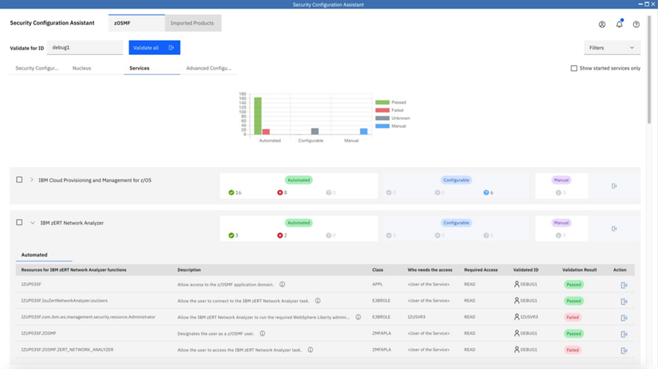
Task: Click the vertical scrollbar
Action: click(649, 69)
